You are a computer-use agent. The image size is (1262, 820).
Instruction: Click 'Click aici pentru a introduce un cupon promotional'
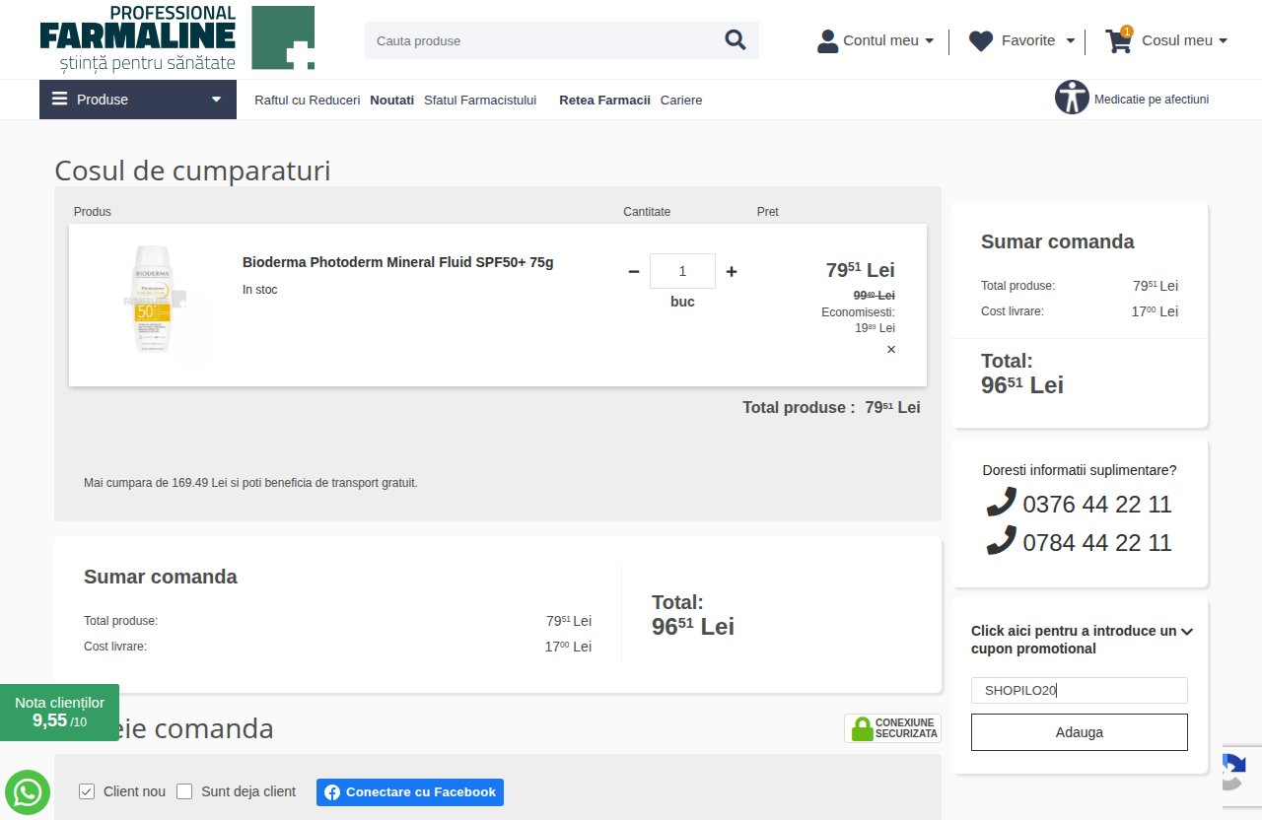point(1074,640)
